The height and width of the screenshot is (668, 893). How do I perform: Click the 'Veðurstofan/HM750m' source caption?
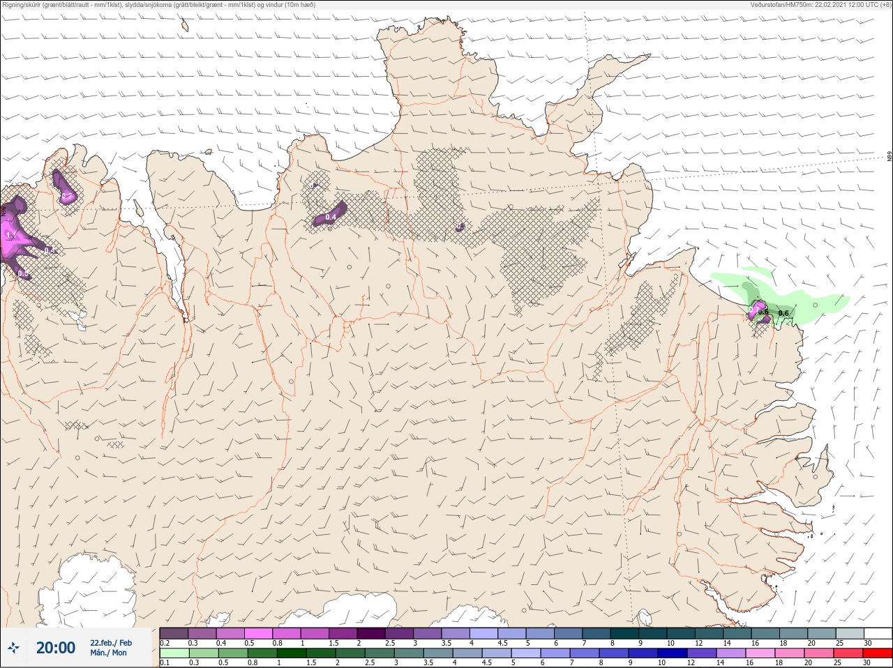point(781,5)
